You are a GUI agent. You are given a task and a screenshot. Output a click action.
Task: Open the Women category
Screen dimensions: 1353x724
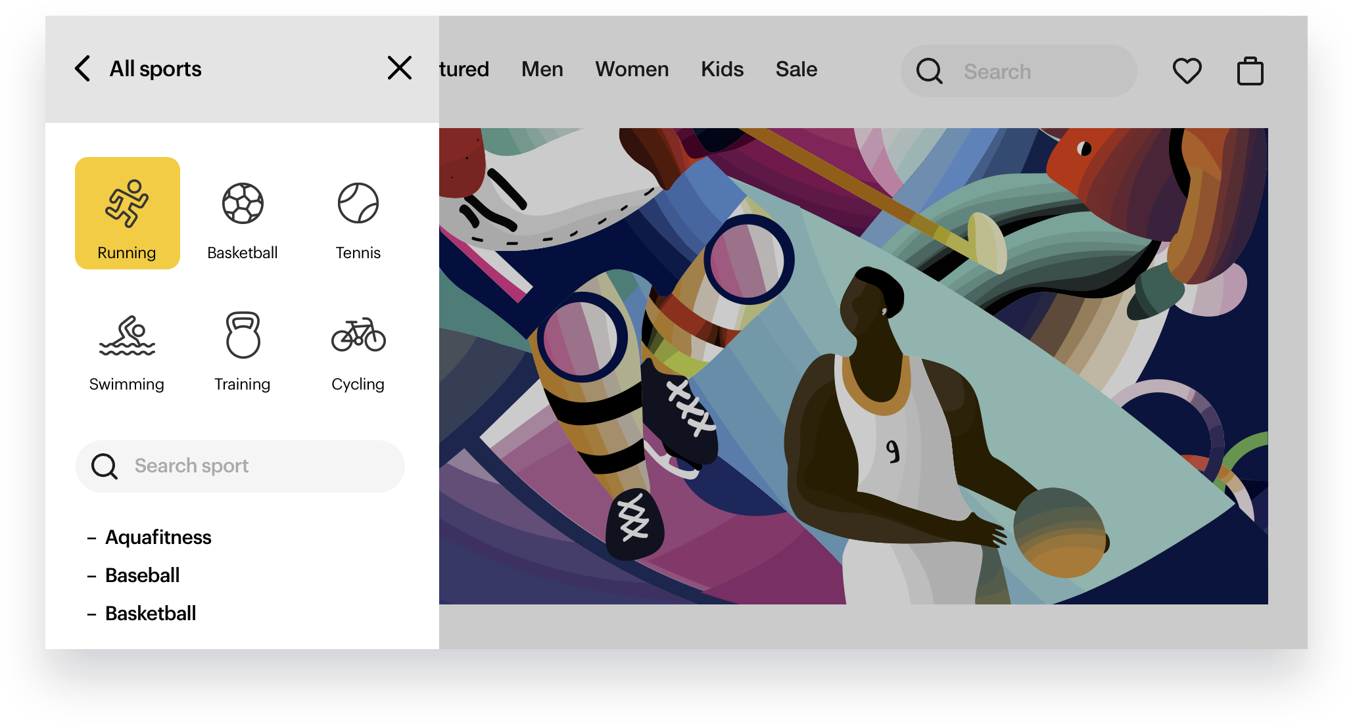click(631, 69)
